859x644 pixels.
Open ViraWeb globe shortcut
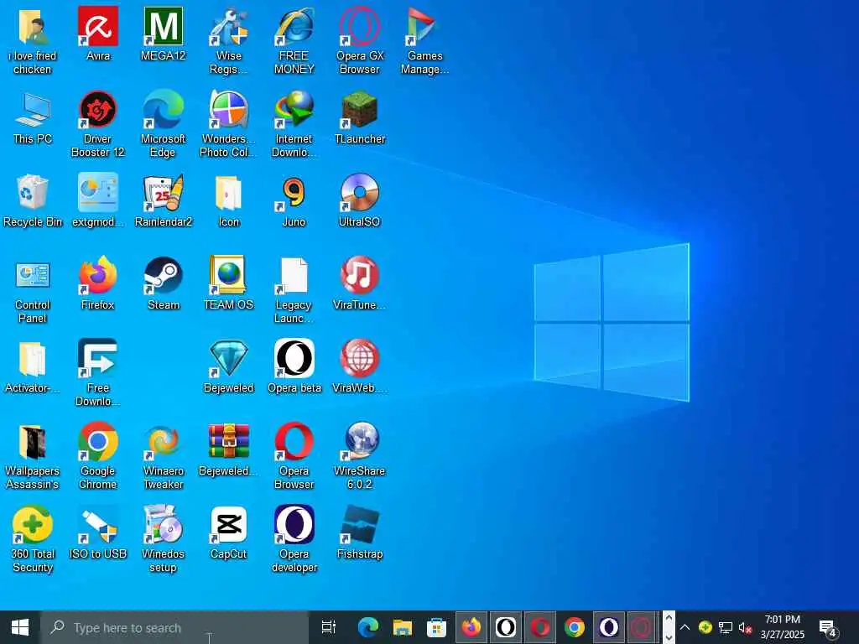tap(359, 366)
